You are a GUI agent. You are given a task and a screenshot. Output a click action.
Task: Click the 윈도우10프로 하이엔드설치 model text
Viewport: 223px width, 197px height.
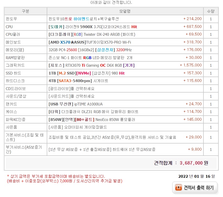(84, 19)
